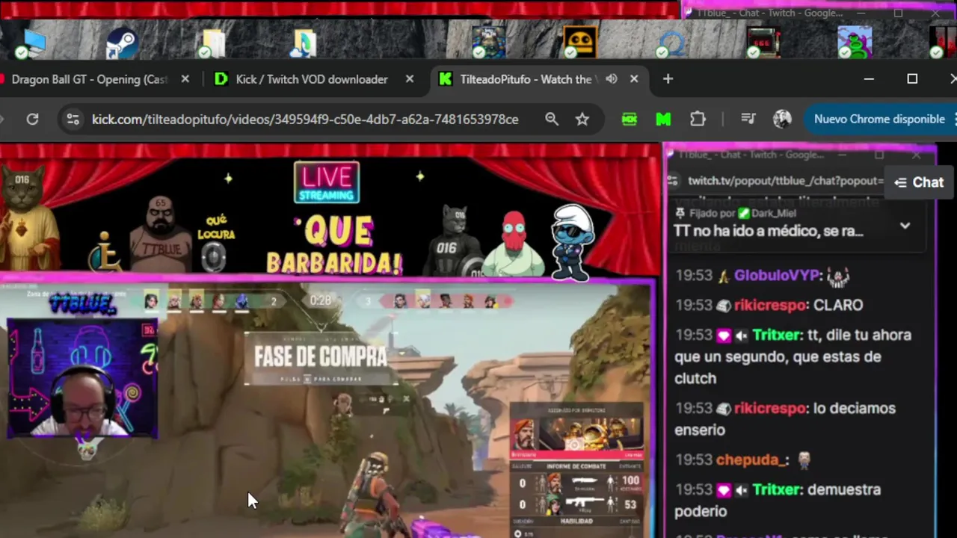Switch to Dragon Ball GT - Opening tab
The image size is (957, 538).
tap(90, 79)
